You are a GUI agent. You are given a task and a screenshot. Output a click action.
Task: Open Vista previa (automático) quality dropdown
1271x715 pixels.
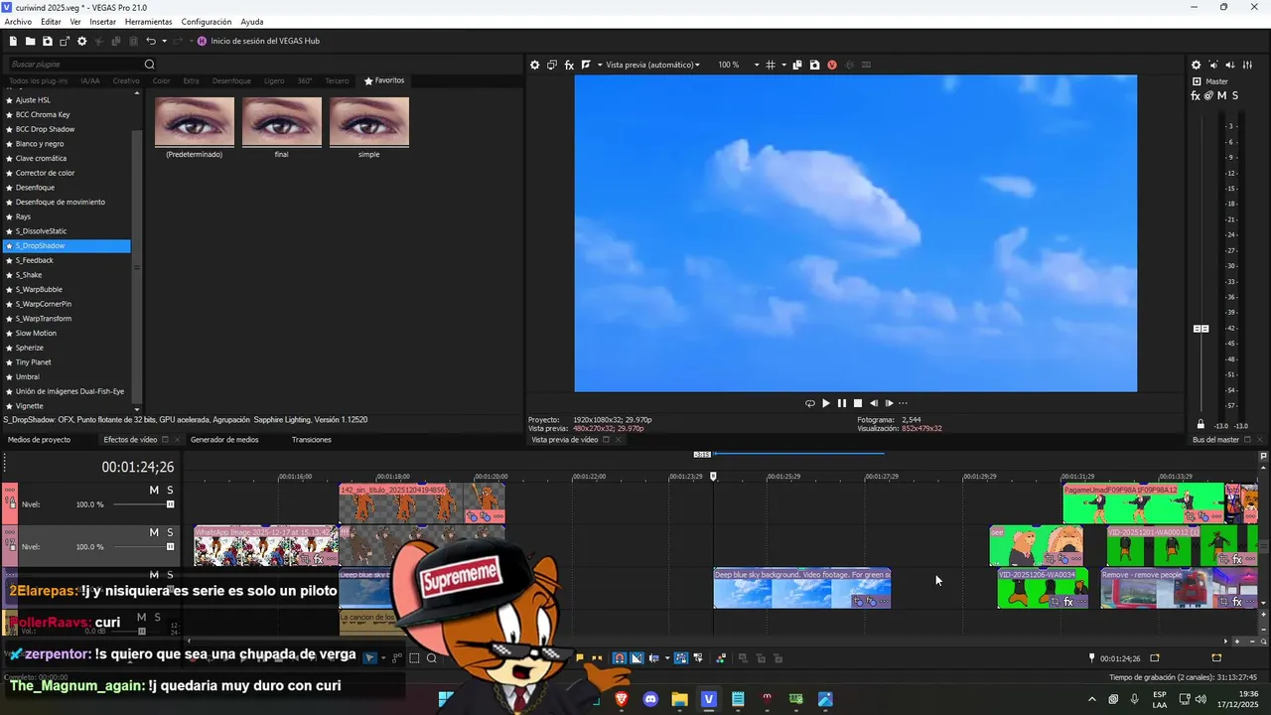tap(652, 65)
